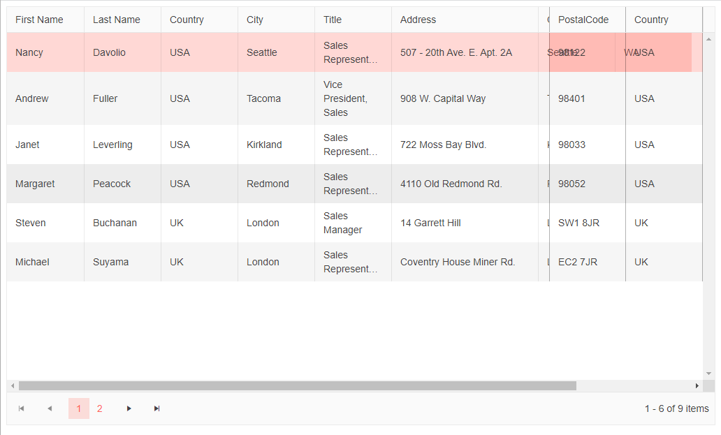
Task: Go to the first page of the grid
Action: [22, 408]
